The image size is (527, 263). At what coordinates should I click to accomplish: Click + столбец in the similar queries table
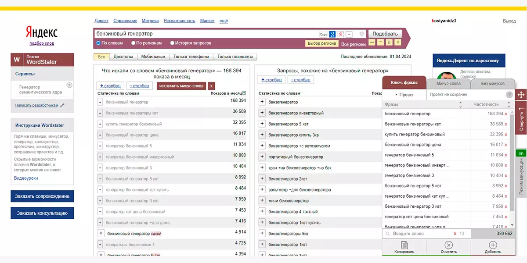point(271,80)
